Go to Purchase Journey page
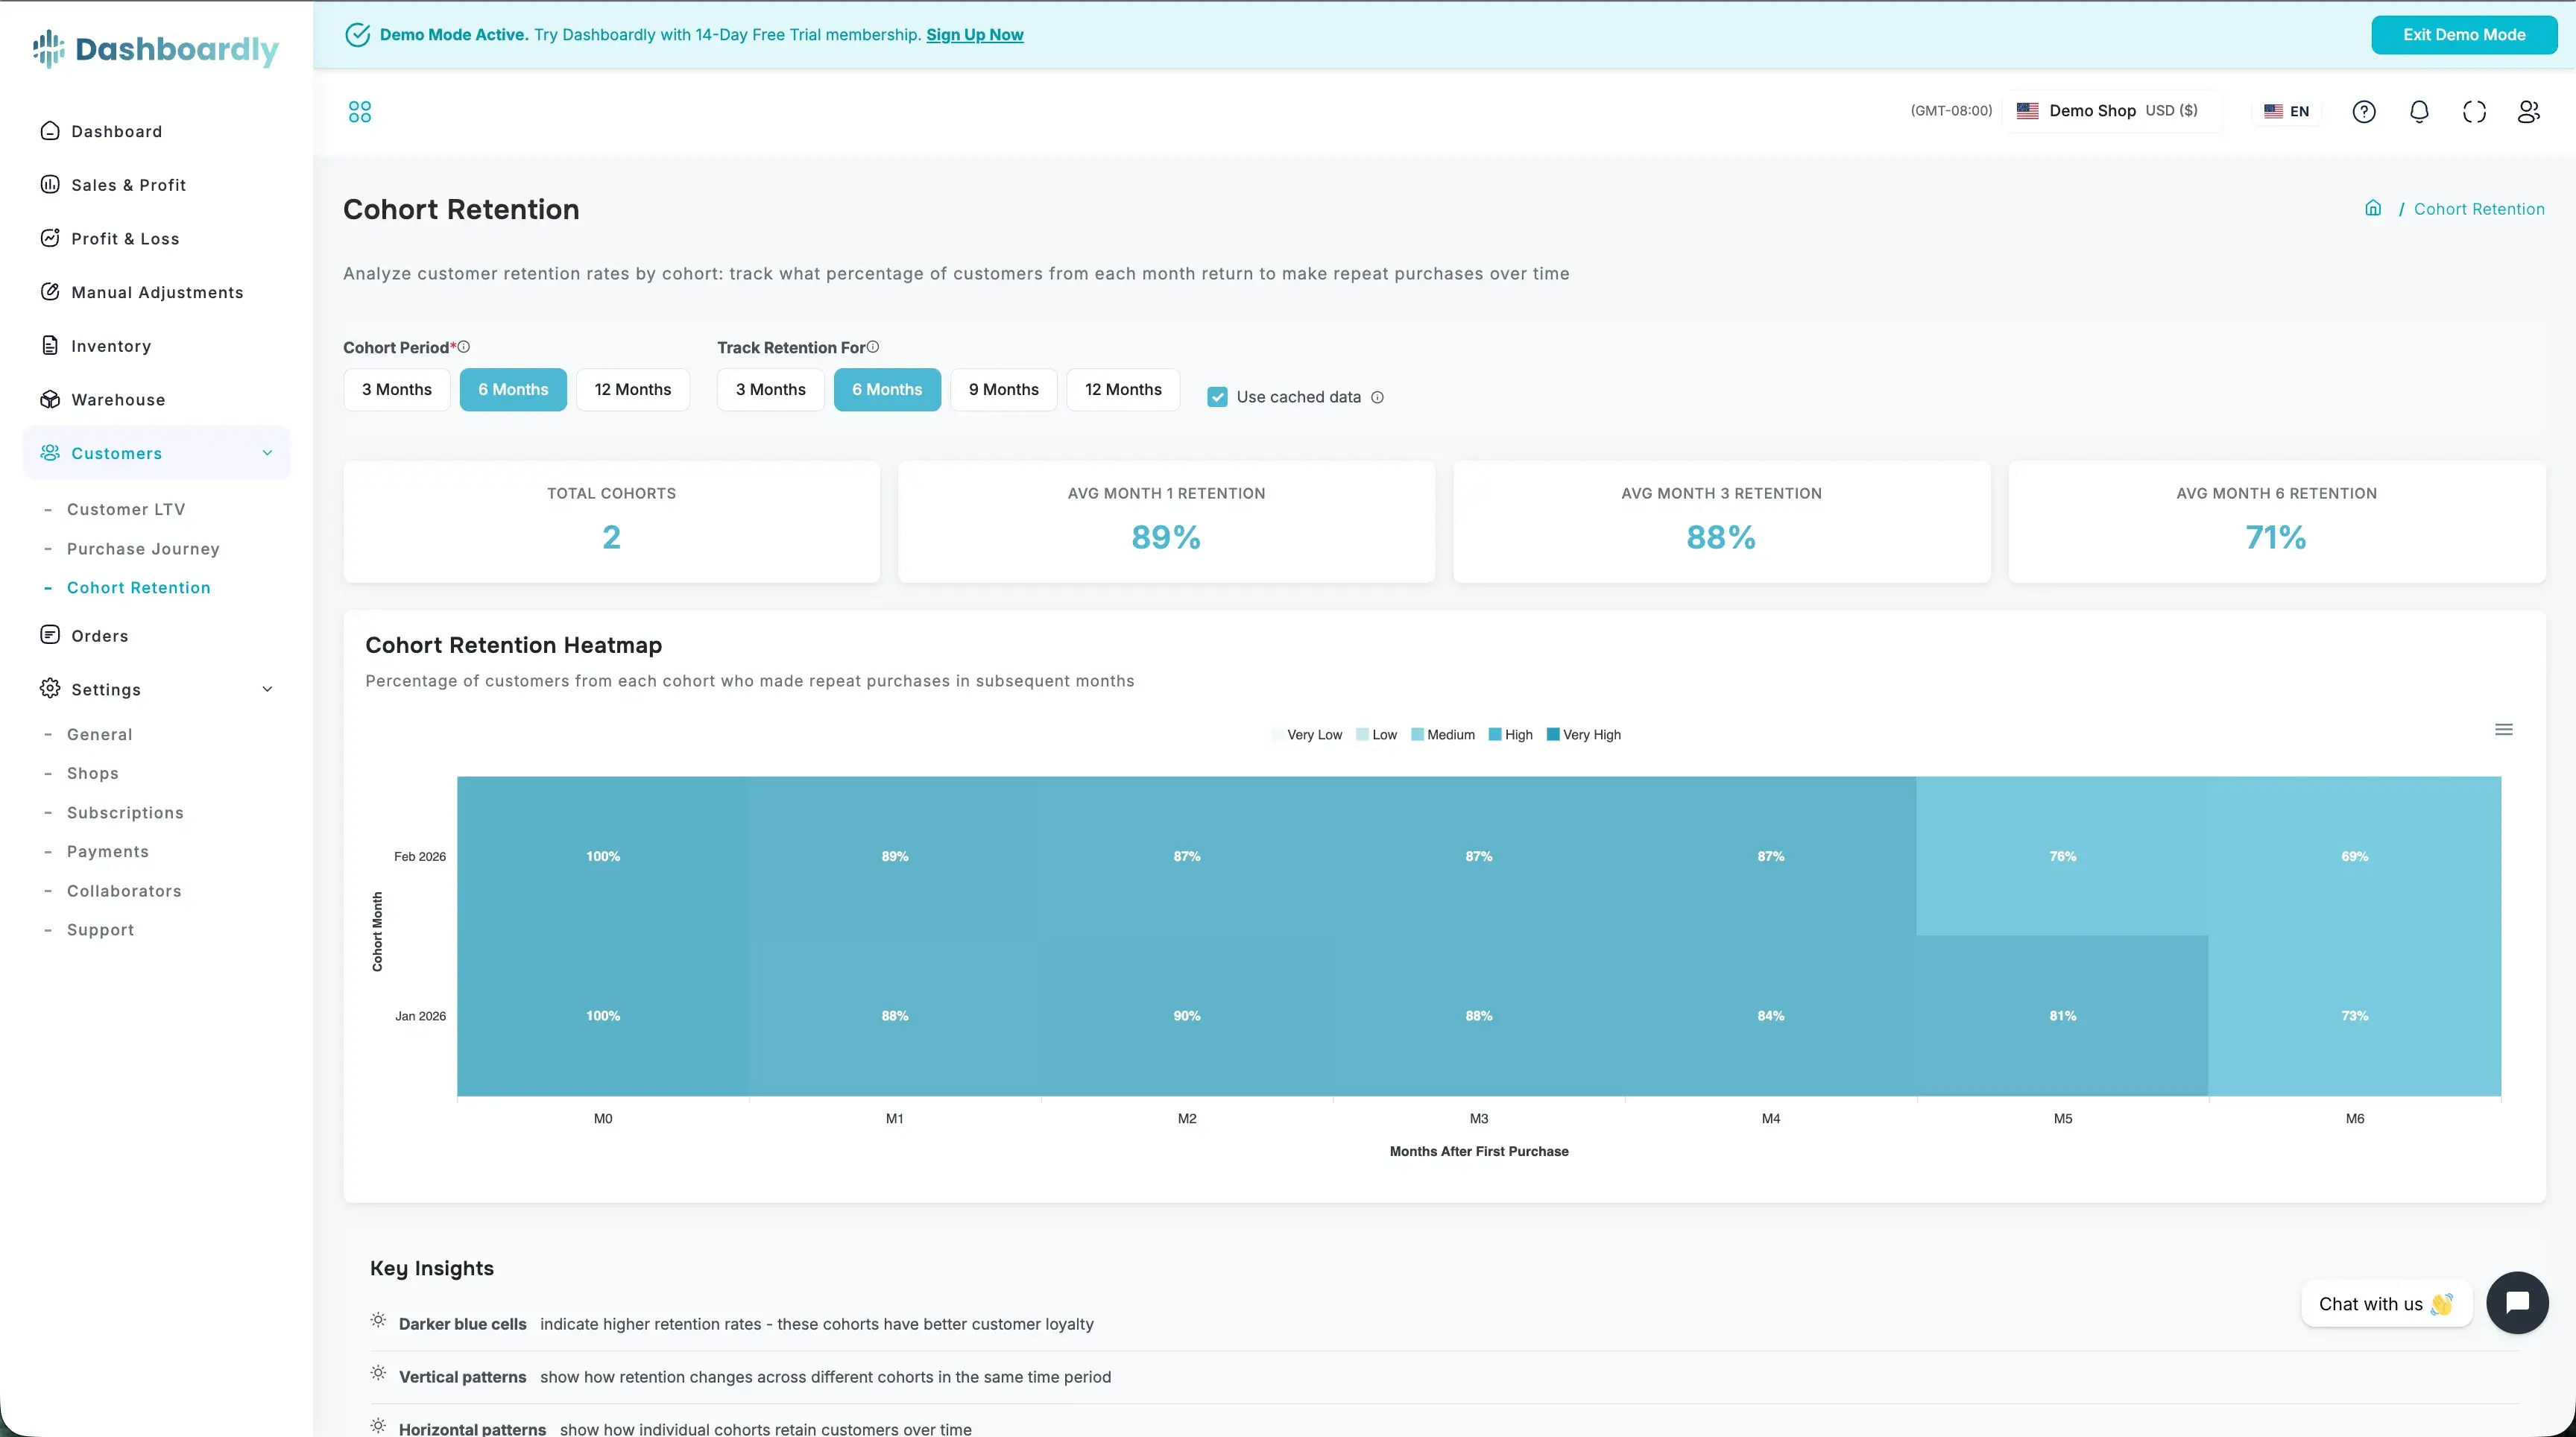Image resolution: width=2576 pixels, height=1437 pixels. pyautogui.click(x=143, y=549)
